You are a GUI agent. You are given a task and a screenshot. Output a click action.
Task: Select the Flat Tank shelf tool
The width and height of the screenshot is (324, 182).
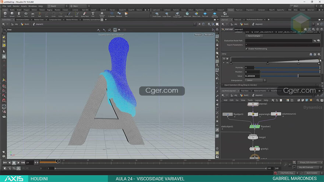[205, 14]
